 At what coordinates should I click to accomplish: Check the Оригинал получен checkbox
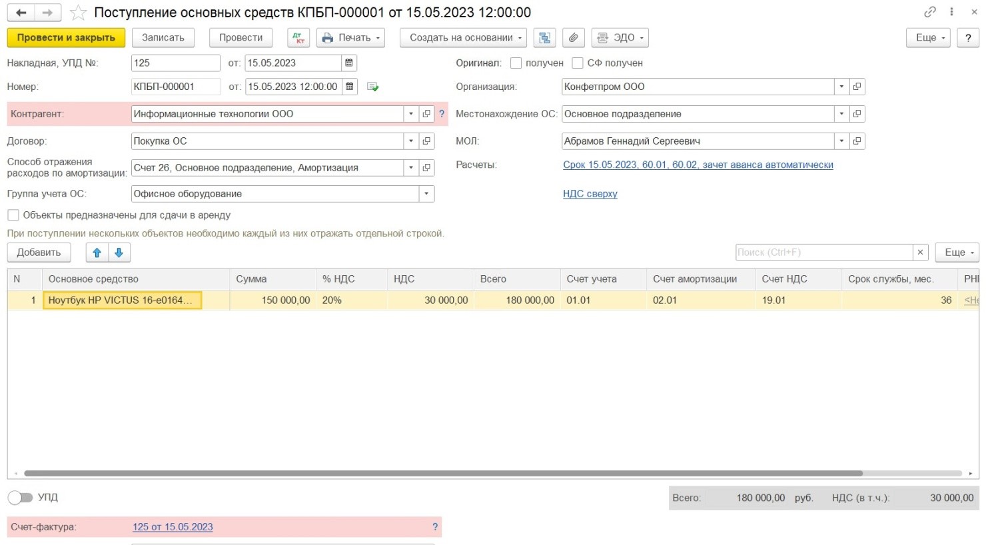(x=516, y=63)
